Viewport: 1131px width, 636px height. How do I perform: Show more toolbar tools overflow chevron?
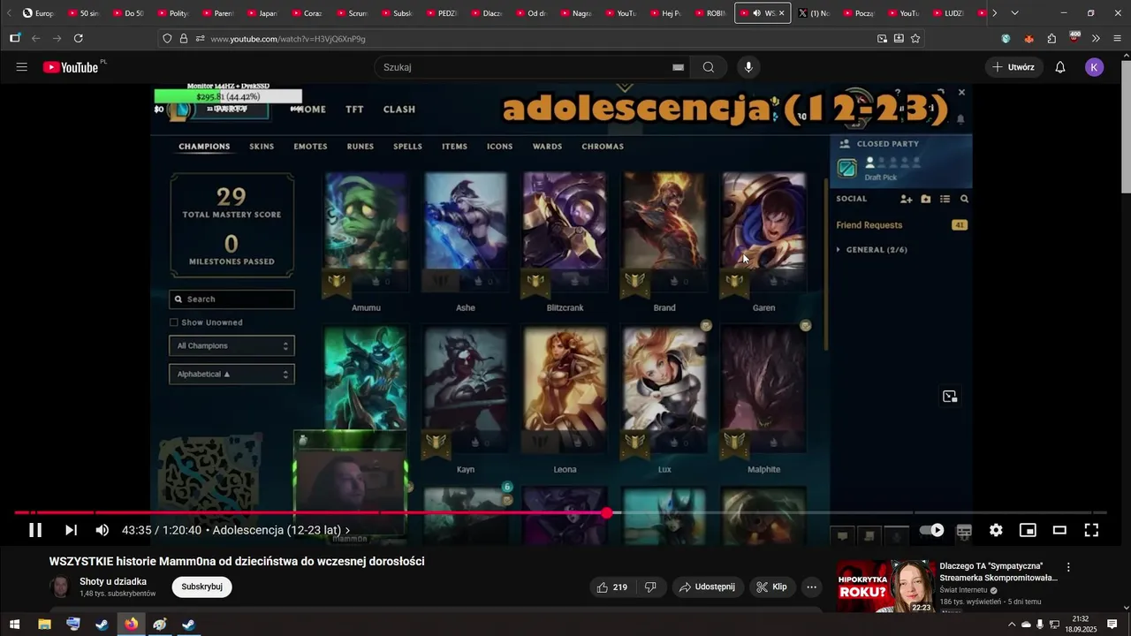pyautogui.click(x=1096, y=39)
